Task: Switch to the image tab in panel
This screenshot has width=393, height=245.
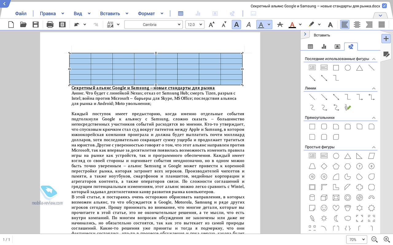Action: (337, 47)
